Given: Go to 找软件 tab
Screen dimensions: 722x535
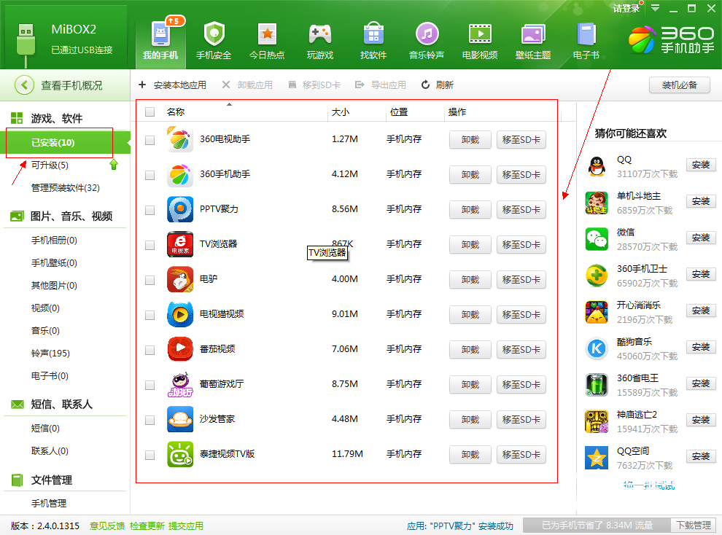Looking at the screenshot, I should [x=373, y=41].
